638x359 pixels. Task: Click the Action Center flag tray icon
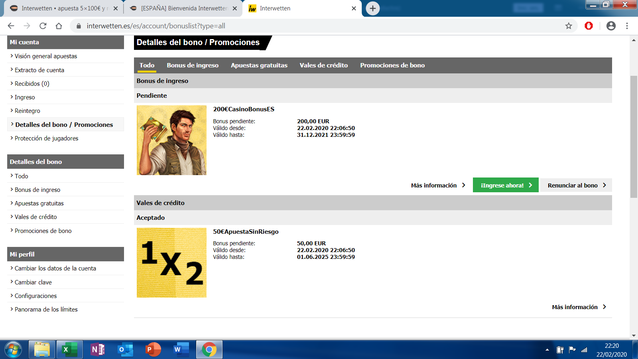click(x=572, y=350)
